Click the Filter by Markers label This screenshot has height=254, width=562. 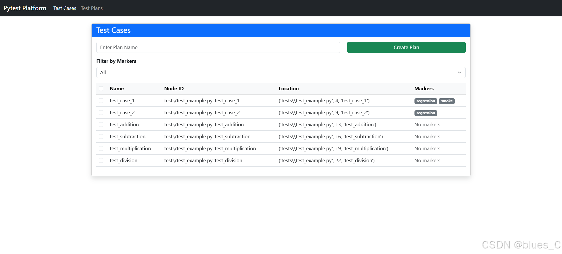[116, 61]
